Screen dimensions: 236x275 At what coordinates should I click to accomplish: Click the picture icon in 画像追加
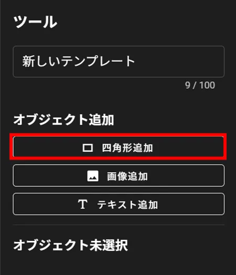(x=93, y=176)
